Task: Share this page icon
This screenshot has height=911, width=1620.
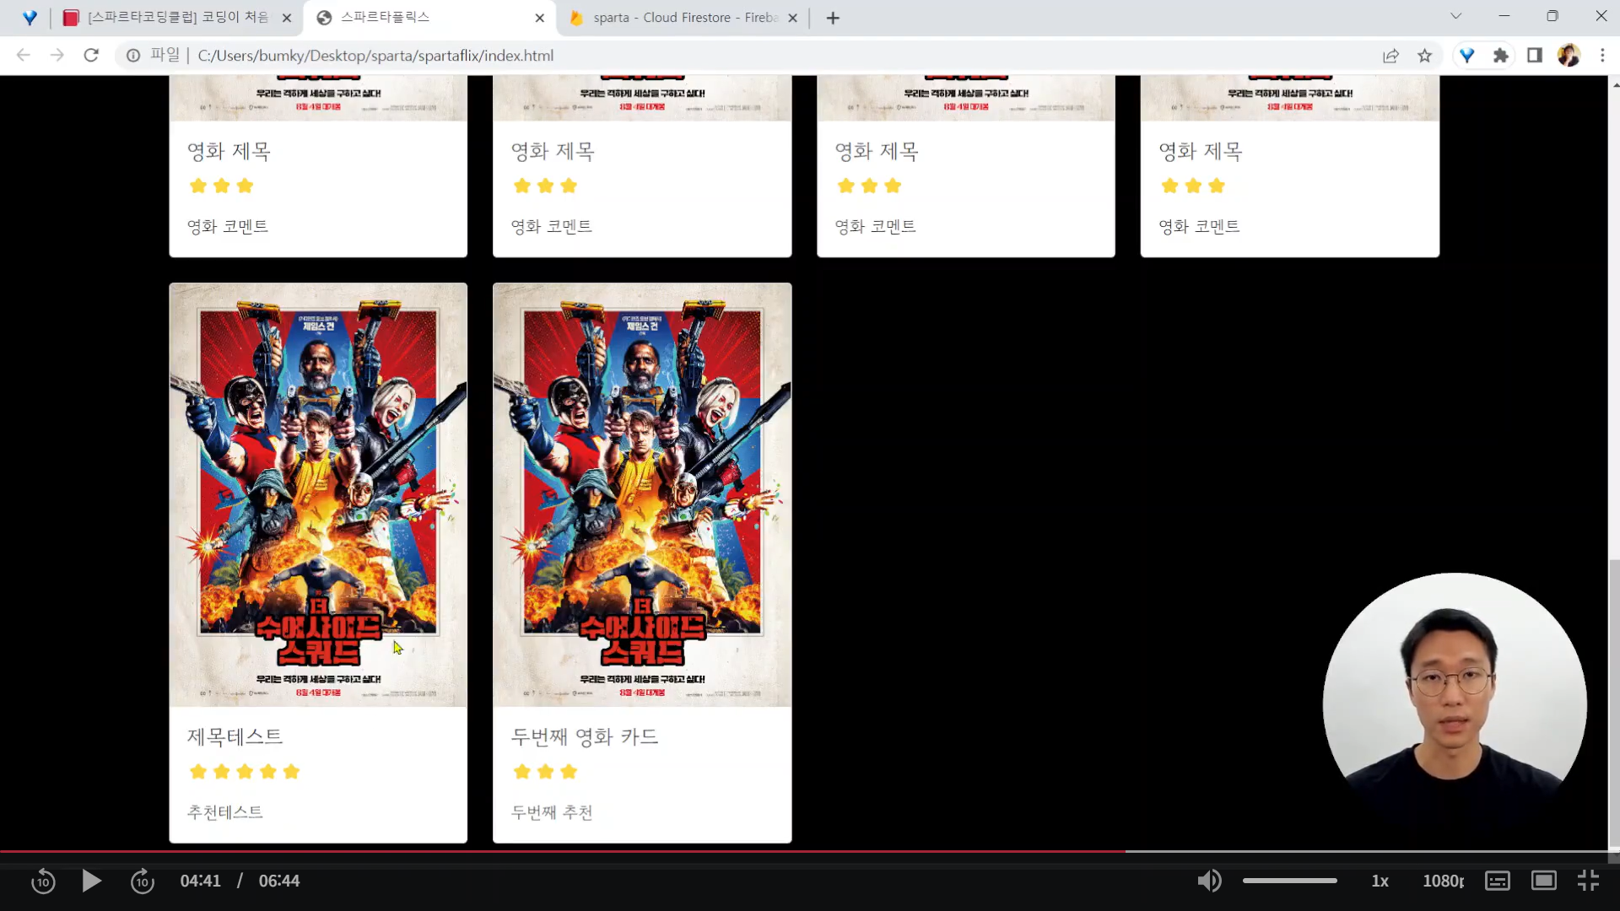Action: (x=1390, y=56)
